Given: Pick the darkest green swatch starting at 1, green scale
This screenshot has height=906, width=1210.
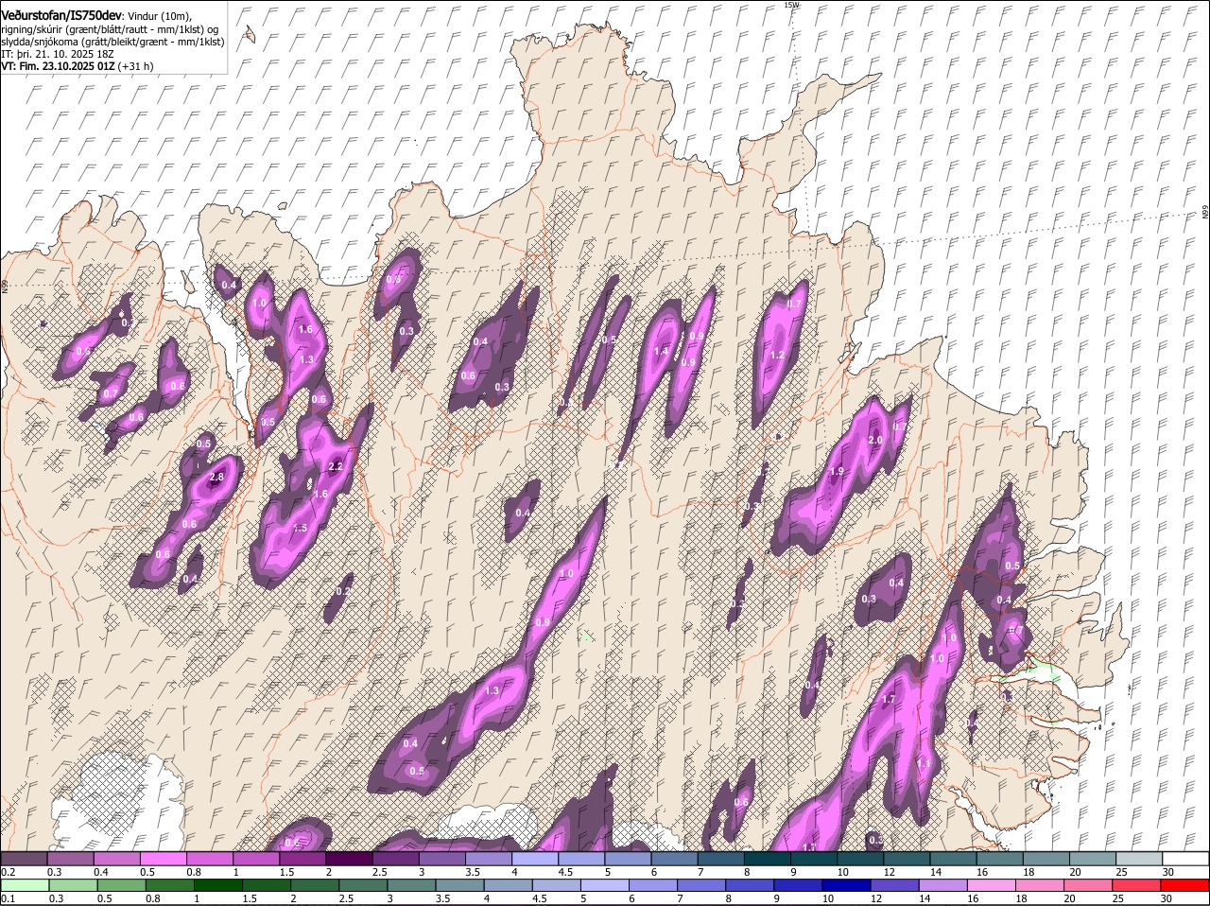Looking at the screenshot, I should (217, 885).
